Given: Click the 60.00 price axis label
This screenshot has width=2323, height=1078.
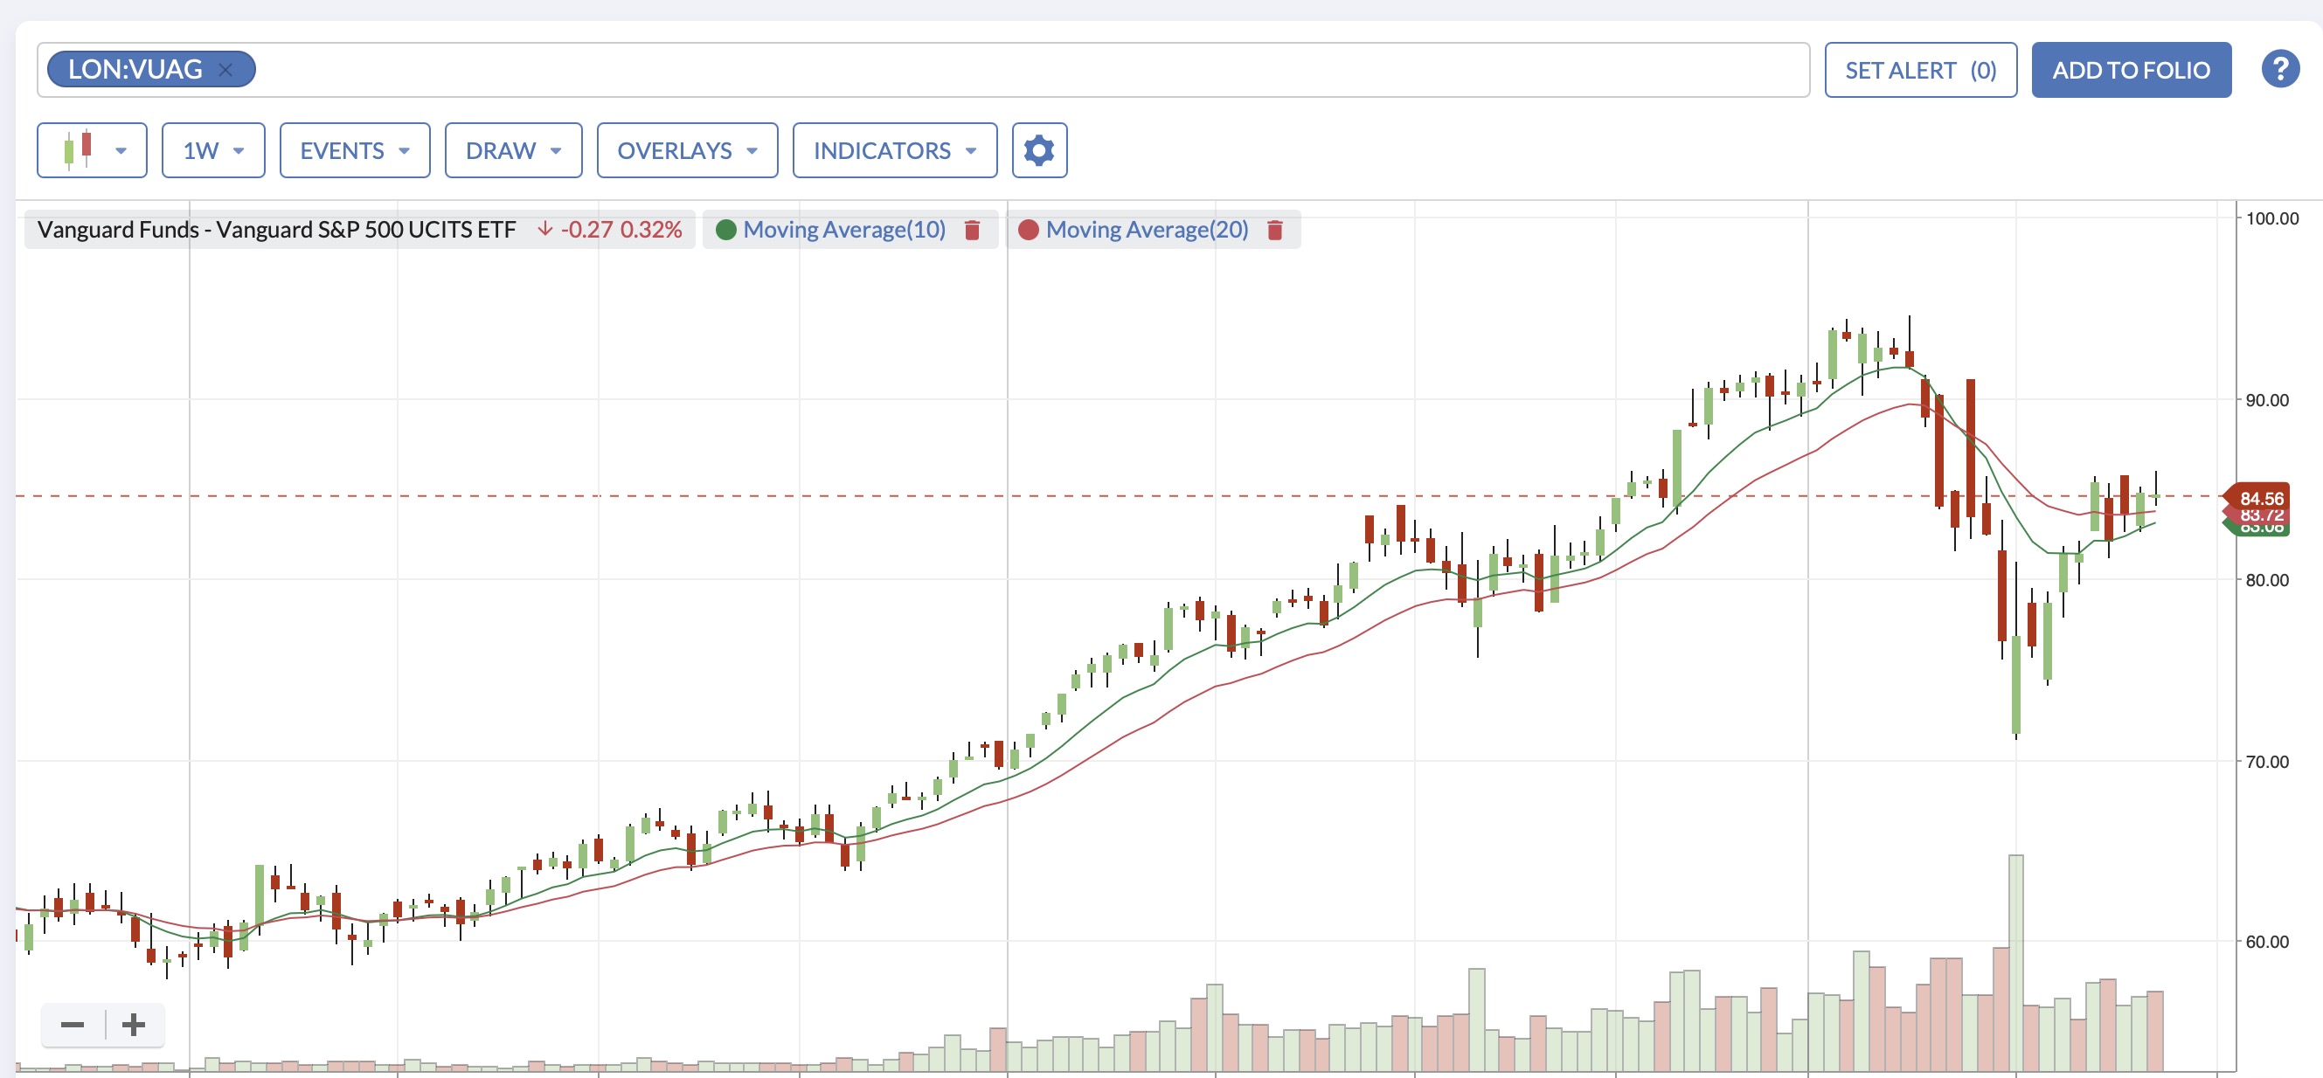Looking at the screenshot, I should 2267,941.
